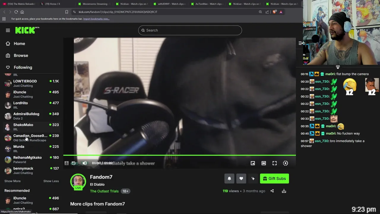Viewport: 380px width, 214px height.
Task: Click the Search input field
Action: coord(190,30)
